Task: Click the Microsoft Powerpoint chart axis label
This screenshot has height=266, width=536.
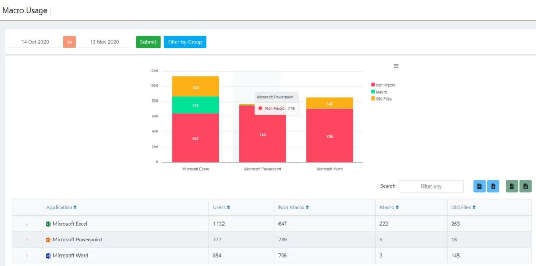Action: [x=263, y=169]
